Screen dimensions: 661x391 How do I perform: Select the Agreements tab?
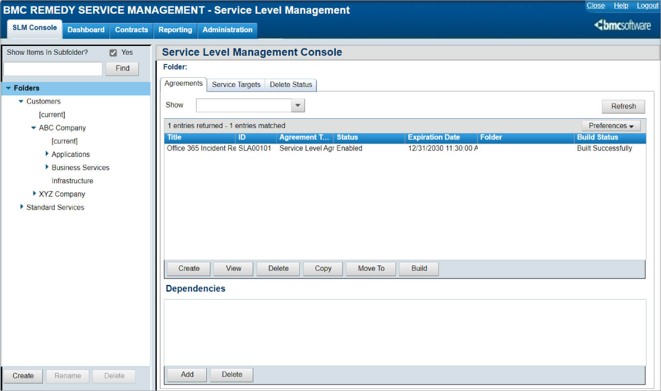(x=183, y=84)
